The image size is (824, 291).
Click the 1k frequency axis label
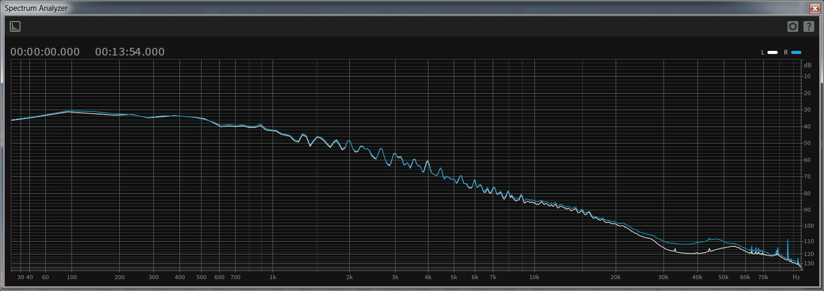273,277
